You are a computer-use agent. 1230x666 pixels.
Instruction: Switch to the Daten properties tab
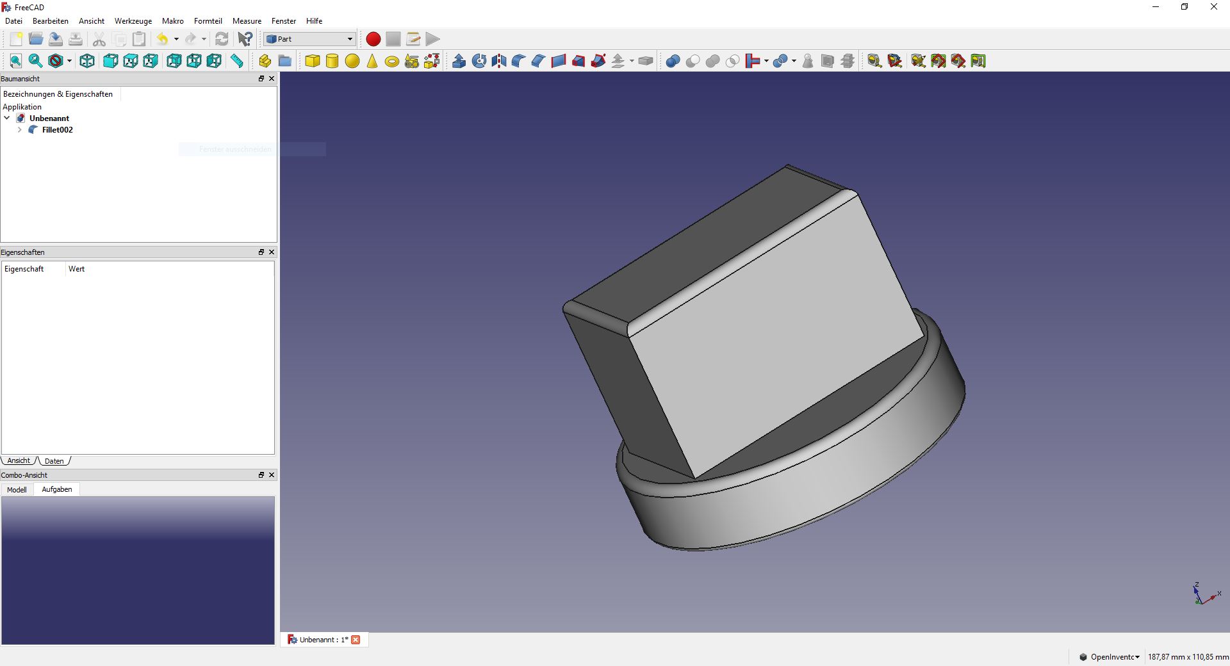click(54, 461)
